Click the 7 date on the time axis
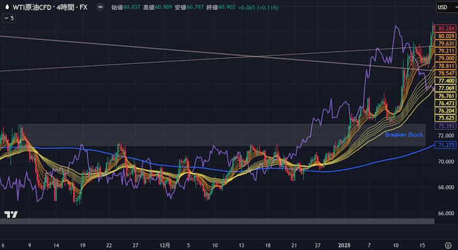The image size is (458, 250). pyautogui.click(x=369, y=245)
